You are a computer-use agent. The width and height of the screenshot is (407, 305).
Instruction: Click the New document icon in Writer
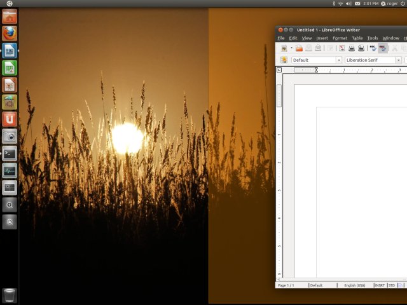284,48
